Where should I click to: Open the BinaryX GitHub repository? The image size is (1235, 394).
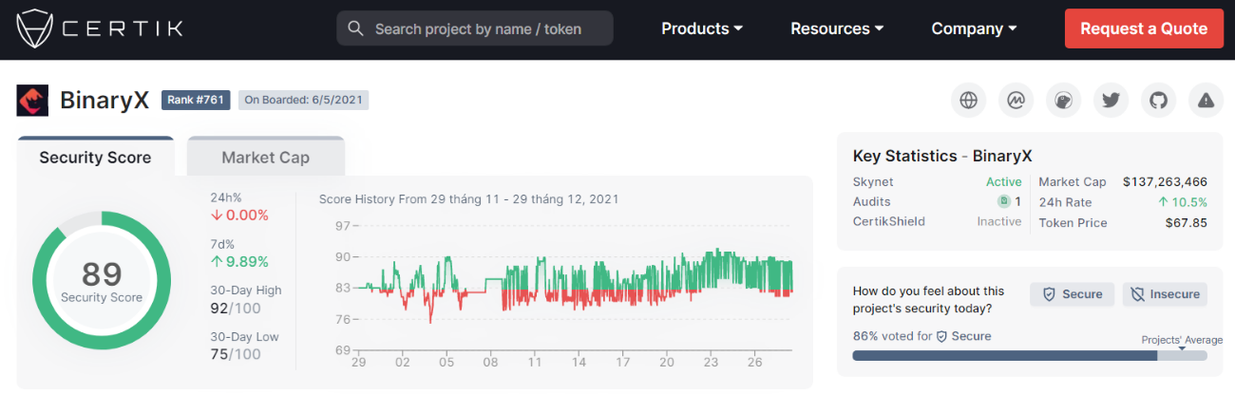coord(1158,100)
